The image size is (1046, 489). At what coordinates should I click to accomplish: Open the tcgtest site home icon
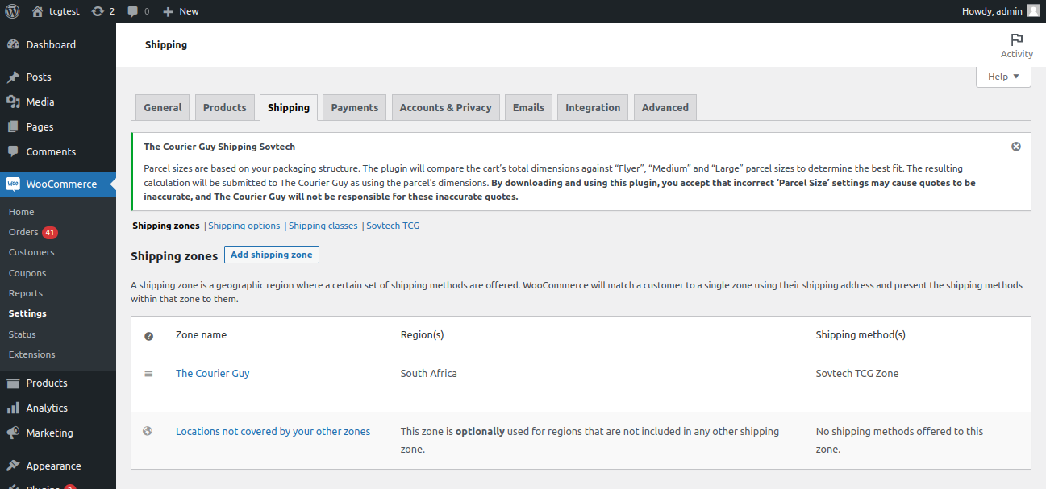[x=38, y=11]
